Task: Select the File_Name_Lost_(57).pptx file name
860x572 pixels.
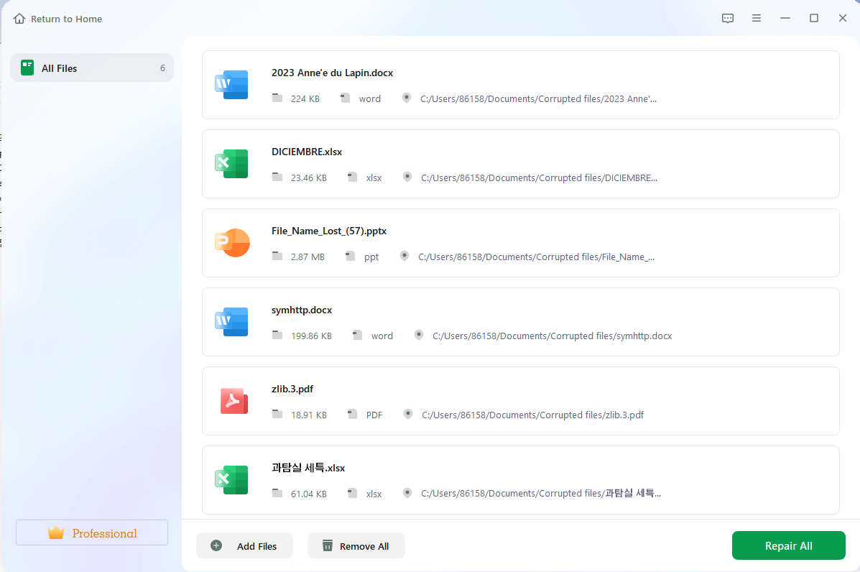Action: point(329,231)
